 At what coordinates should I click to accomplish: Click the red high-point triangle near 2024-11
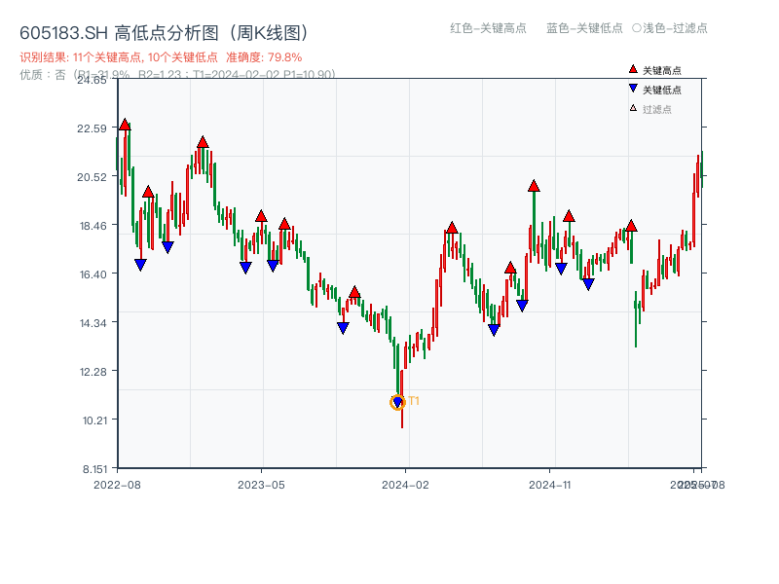tap(534, 186)
